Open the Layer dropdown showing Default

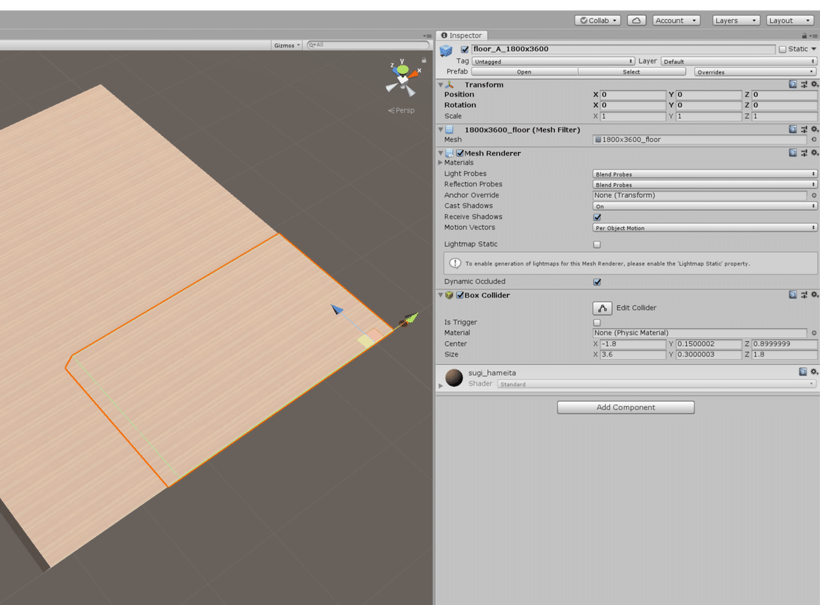click(739, 61)
